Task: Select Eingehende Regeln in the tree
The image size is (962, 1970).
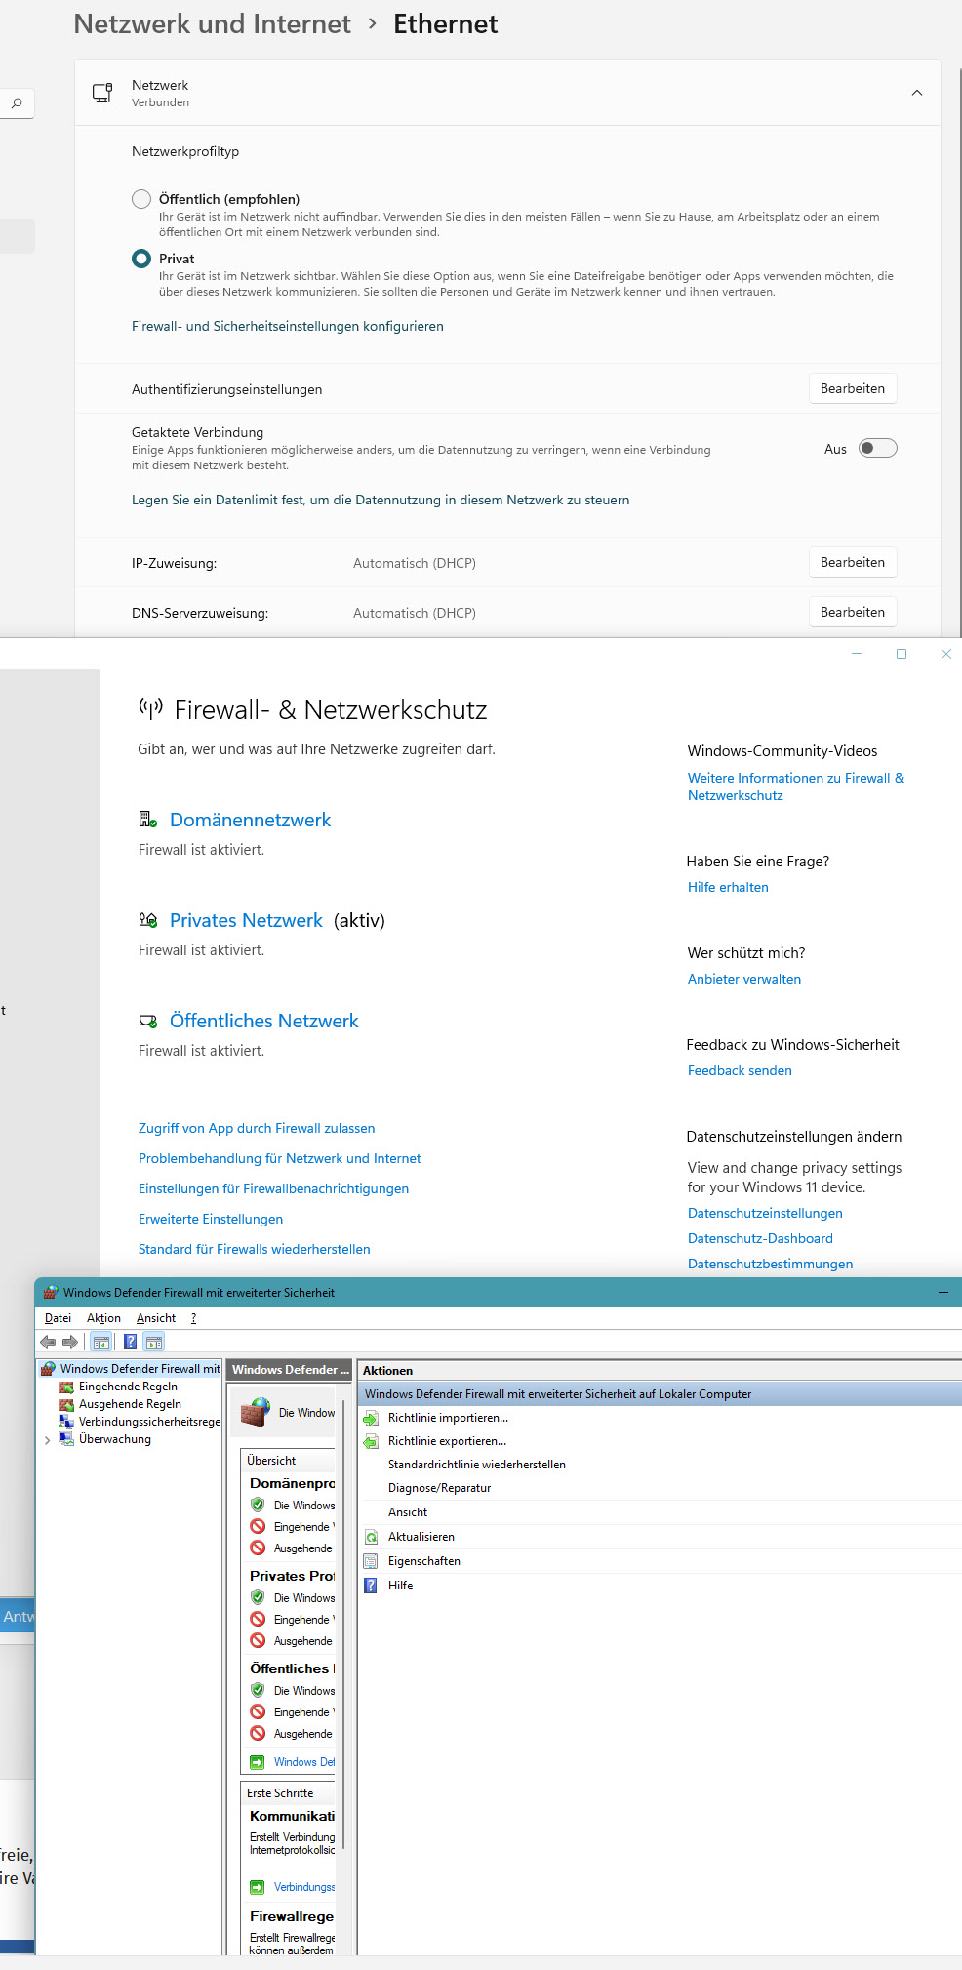Action: click(128, 1387)
